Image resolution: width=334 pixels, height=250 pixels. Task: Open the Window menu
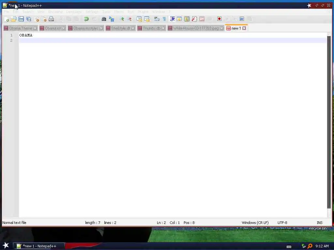coord(159,12)
